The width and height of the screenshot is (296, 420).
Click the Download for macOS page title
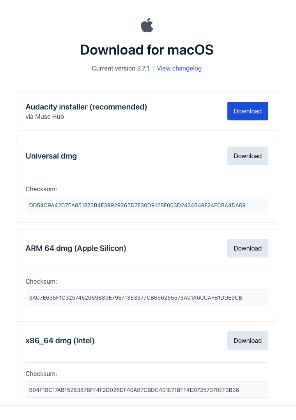(x=147, y=50)
